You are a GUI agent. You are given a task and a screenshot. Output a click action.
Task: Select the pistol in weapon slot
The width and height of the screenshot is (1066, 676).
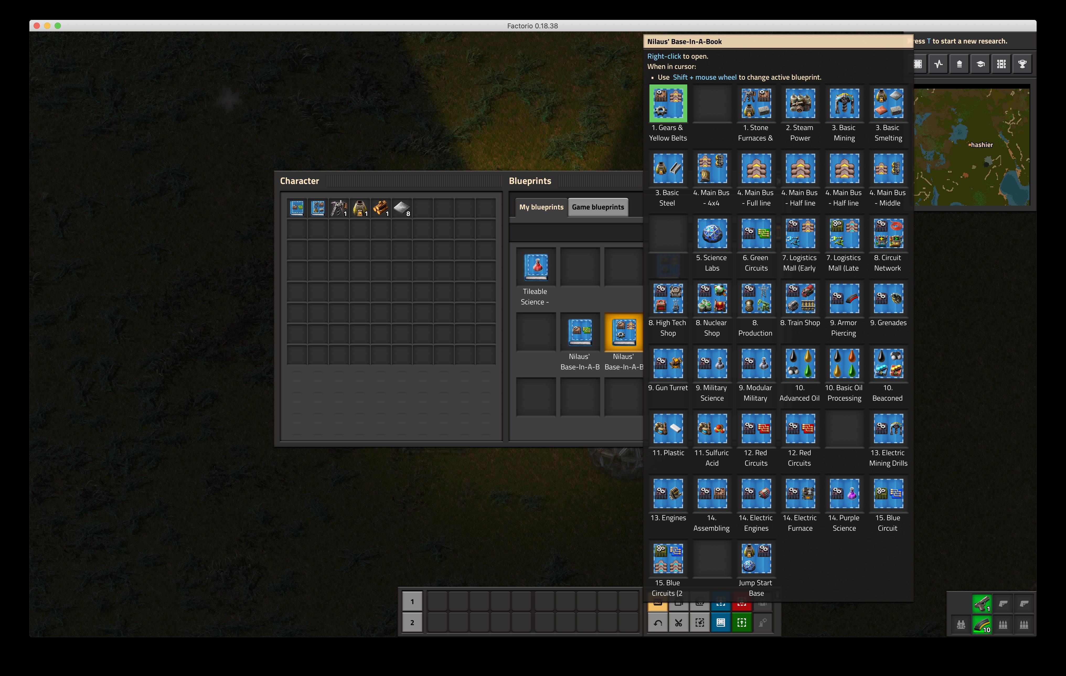982,603
